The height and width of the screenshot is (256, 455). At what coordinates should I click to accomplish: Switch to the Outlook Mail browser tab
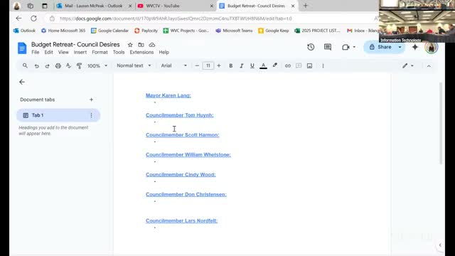93,6
